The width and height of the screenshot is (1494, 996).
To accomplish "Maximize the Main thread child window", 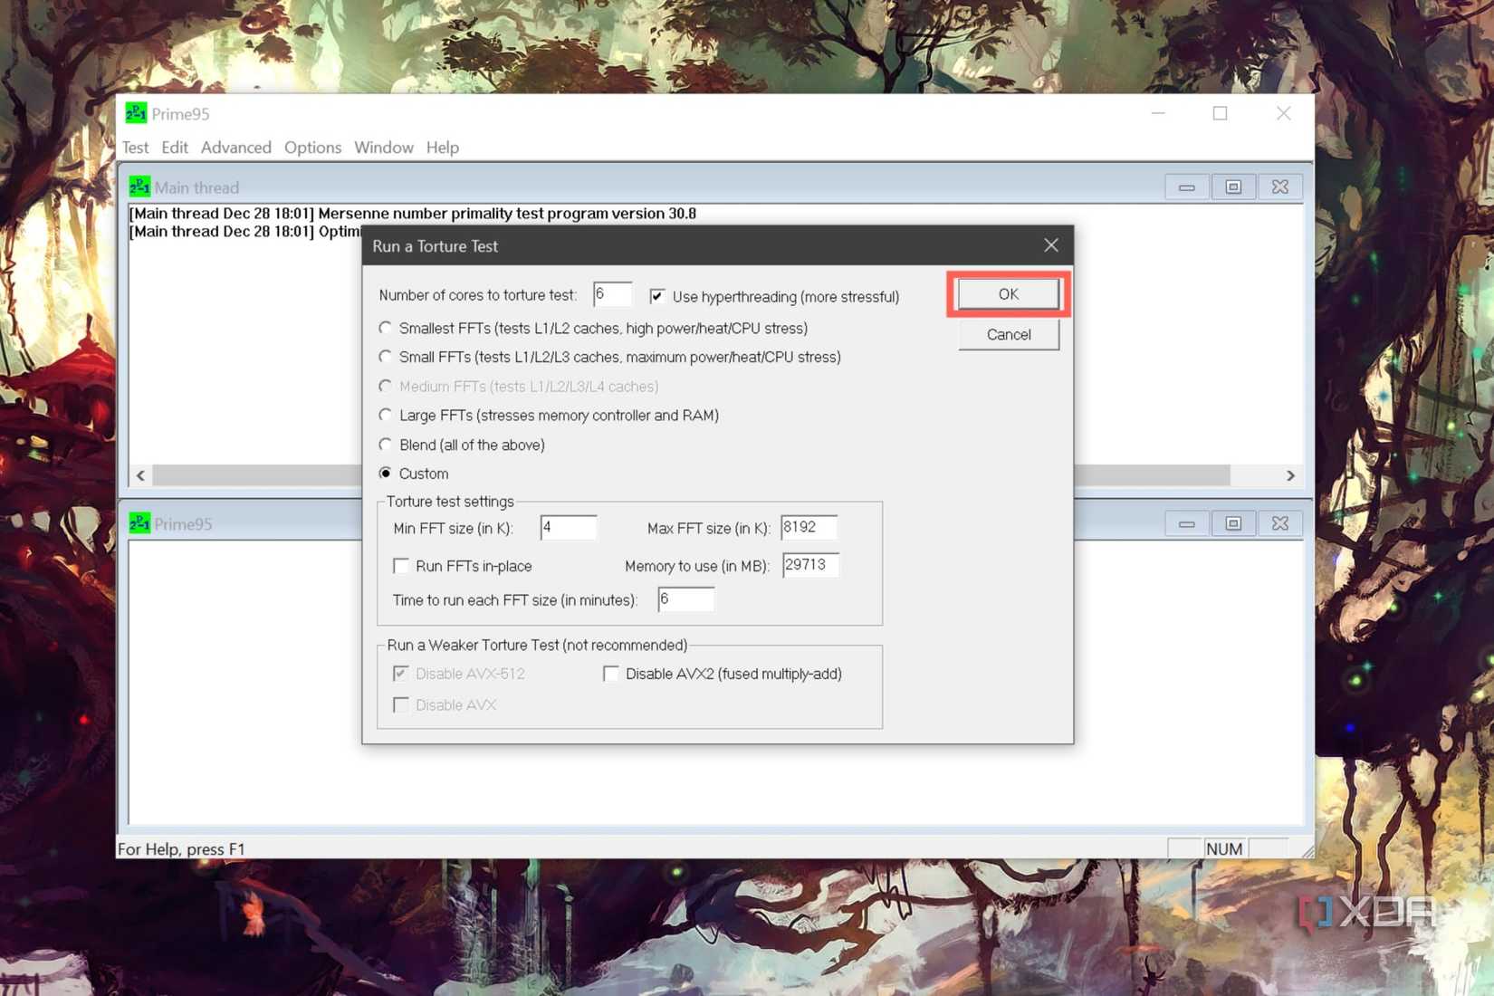I will [1233, 187].
